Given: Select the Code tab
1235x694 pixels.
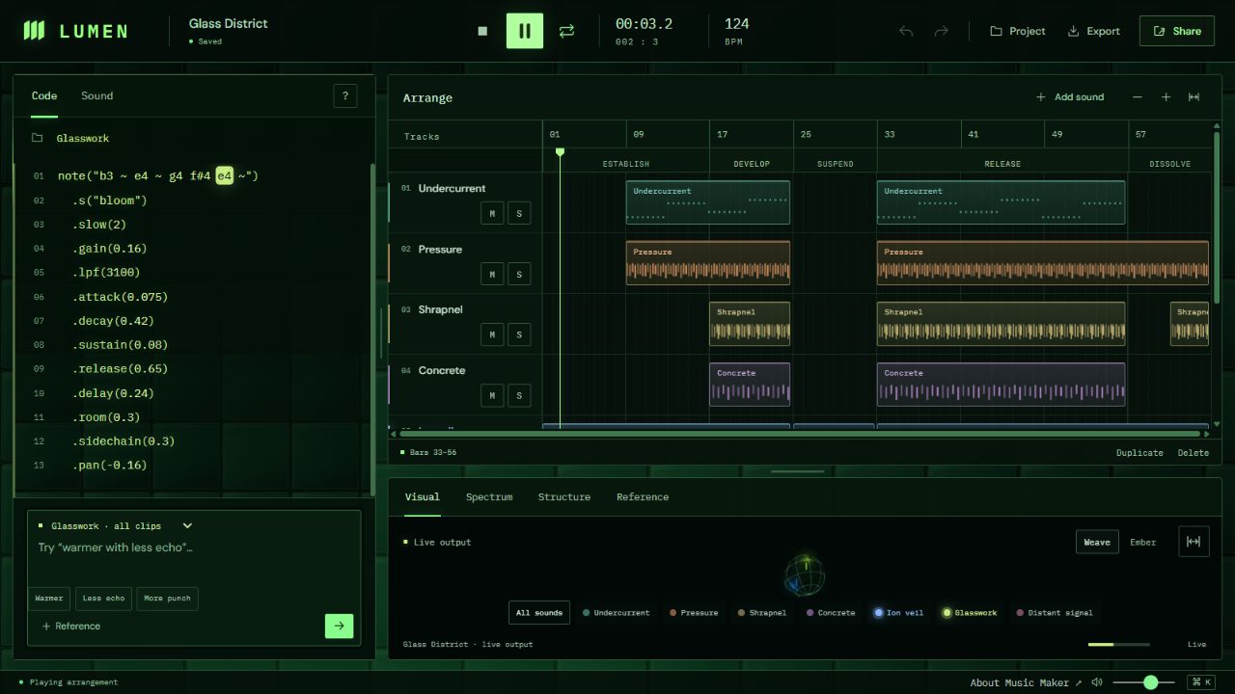Looking at the screenshot, I should pos(44,95).
